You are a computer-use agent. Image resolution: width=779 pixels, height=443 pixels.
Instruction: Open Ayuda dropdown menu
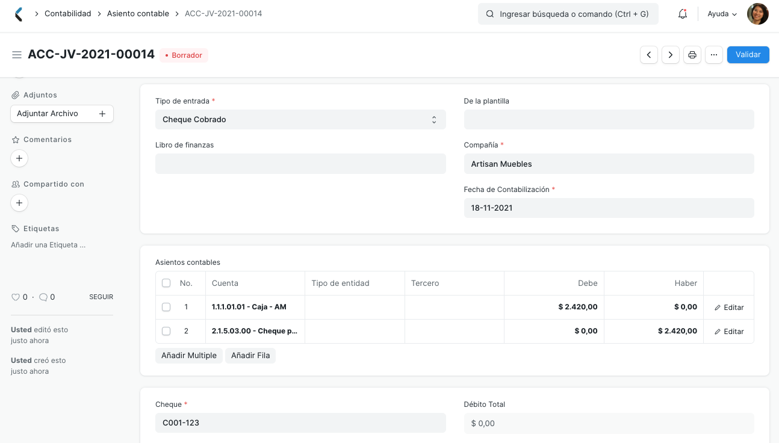point(722,14)
